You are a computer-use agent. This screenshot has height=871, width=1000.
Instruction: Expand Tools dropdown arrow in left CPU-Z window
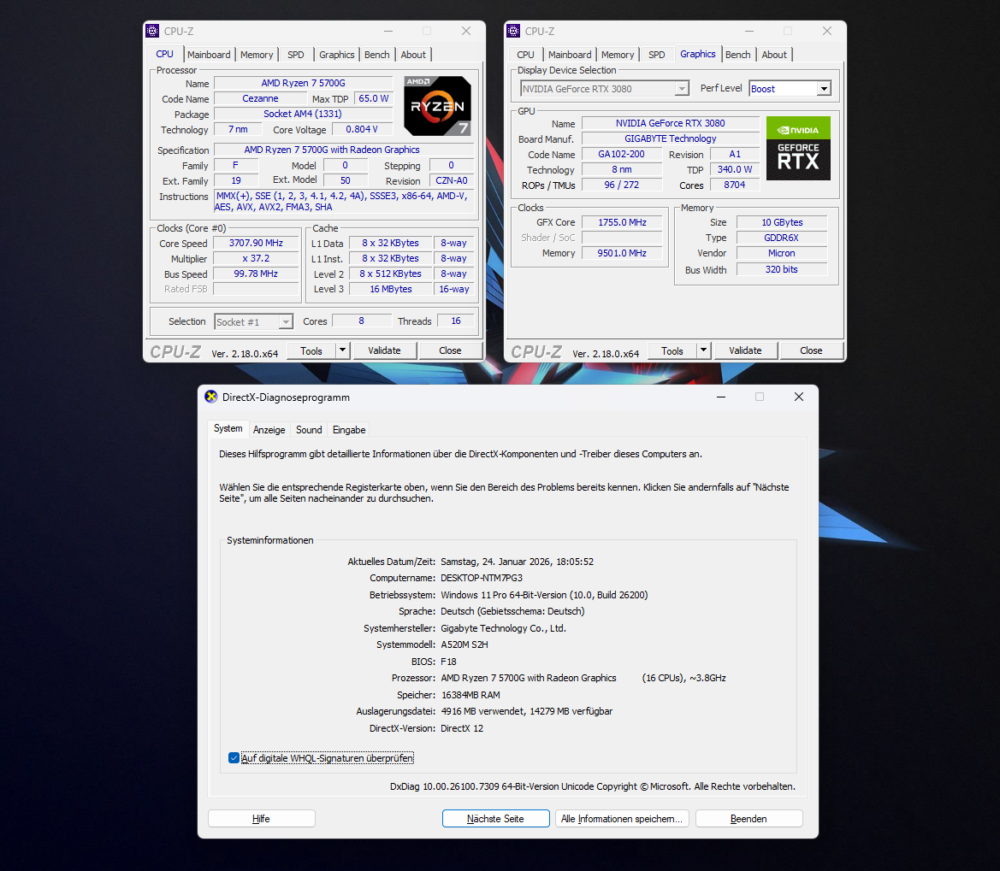point(343,350)
